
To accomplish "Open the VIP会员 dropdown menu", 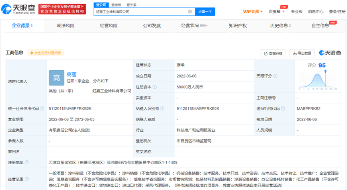I will 253,12.
